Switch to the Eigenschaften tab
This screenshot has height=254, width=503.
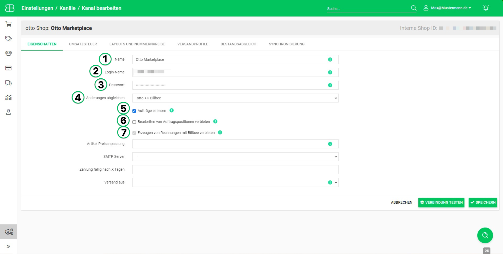(42, 44)
